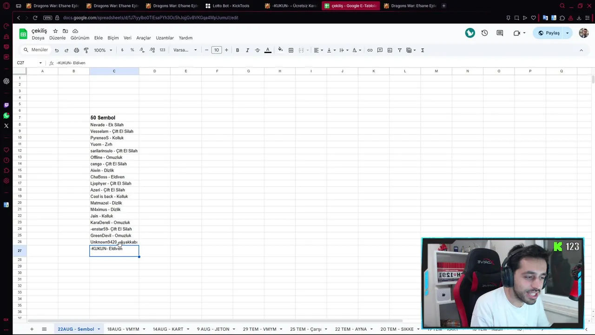Open Google Sheets home icon
The width and height of the screenshot is (595, 335).
[23, 34]
